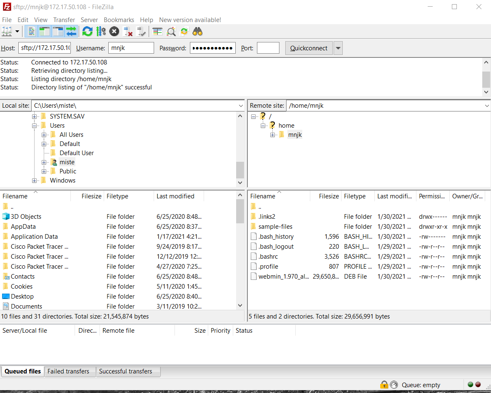Toggle synchronized browsing
The width and height of the screenshot is (491, 393).
pos(184,31)
